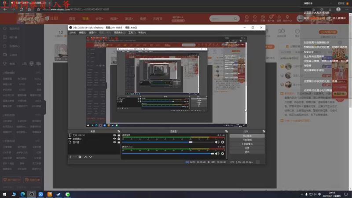
Task: Pop out the Controls dock panel
Action: click(x=264, y=131)
